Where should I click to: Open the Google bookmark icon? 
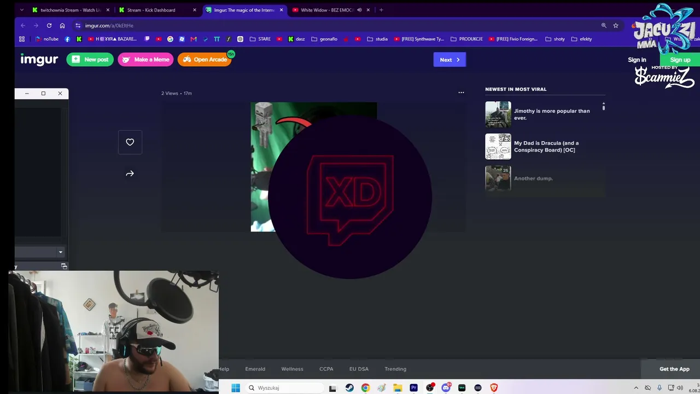click(170, 39)
